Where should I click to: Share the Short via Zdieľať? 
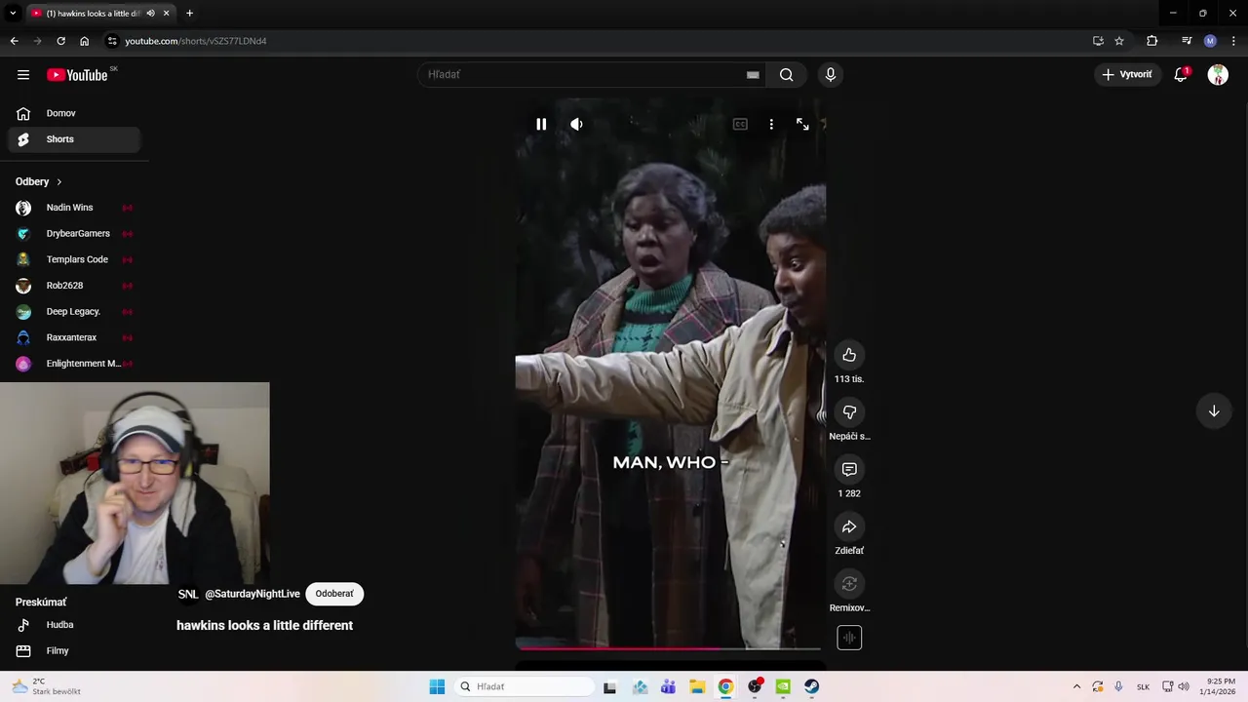tap(849, 526)
